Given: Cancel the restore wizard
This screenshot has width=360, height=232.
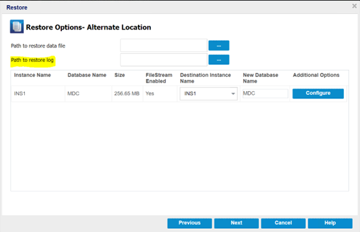Looking at the screenshot, I should point(283,223).
